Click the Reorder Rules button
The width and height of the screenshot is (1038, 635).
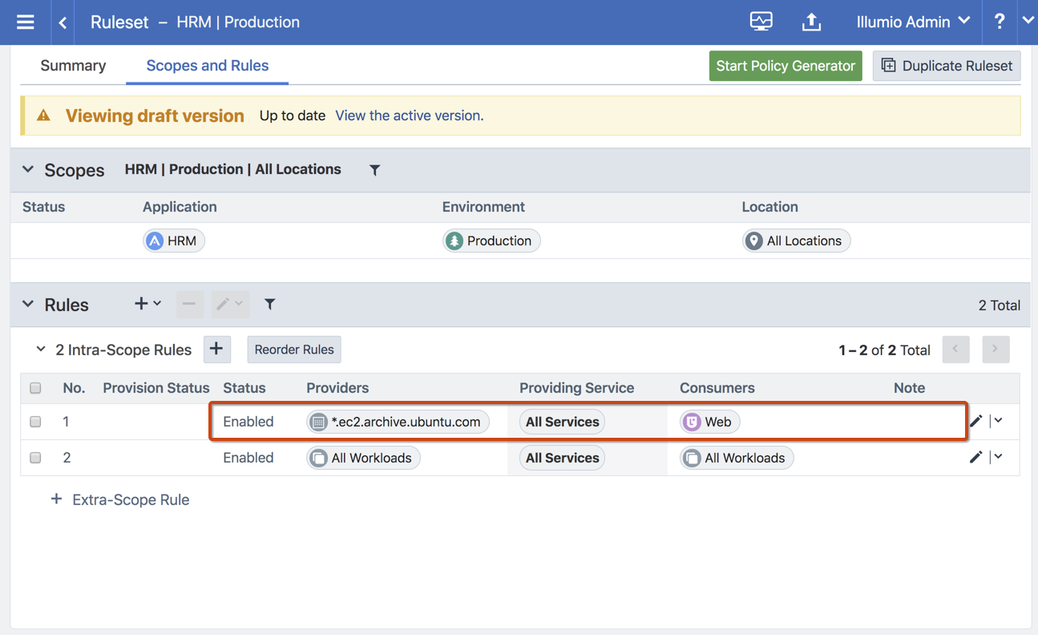click(294, 350)
